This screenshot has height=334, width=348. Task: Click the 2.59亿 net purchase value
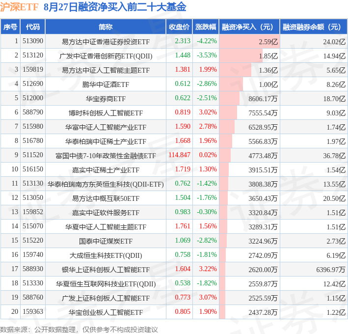268,42
